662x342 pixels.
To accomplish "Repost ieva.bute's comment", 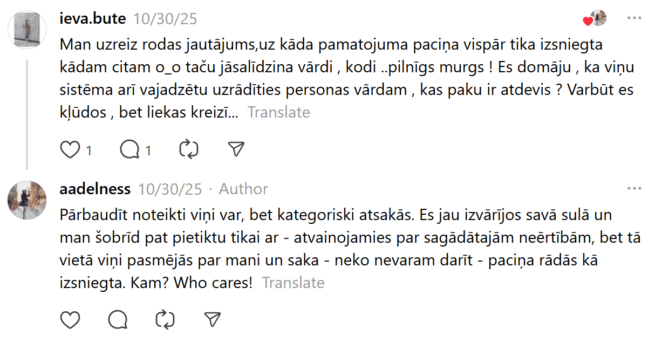I will tap(189, 149).
